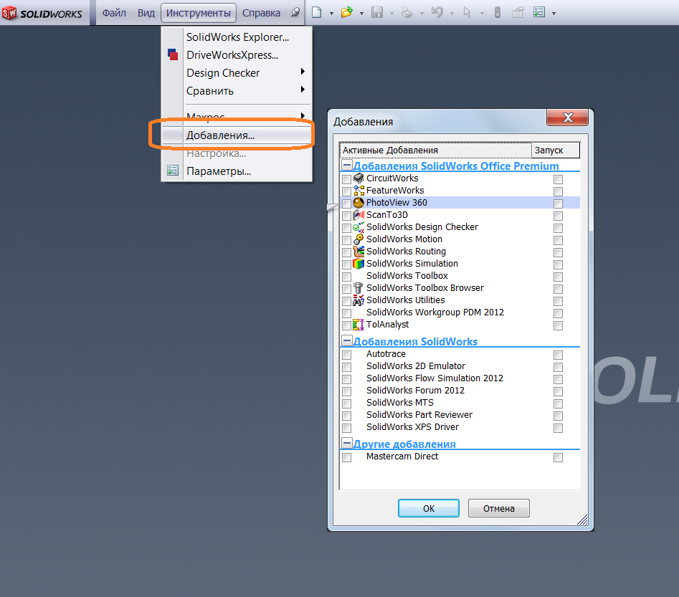Open dropdown arrow next to Undo icon

click(452, 14)
